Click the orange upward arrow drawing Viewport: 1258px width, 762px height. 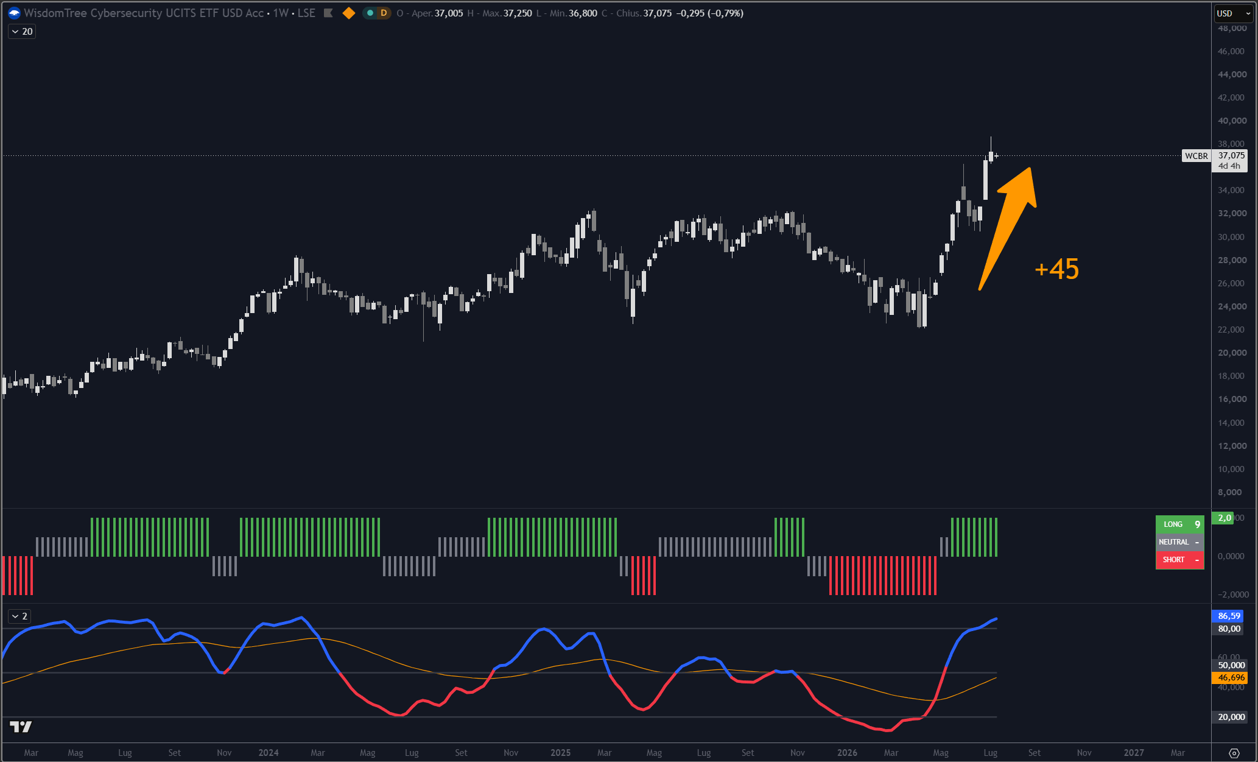coord(1008,228)
